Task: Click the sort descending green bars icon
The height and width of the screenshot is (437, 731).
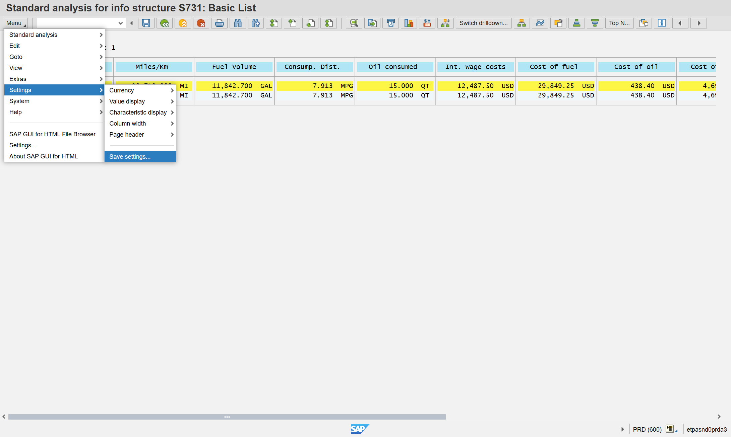Action: point(595,23)
